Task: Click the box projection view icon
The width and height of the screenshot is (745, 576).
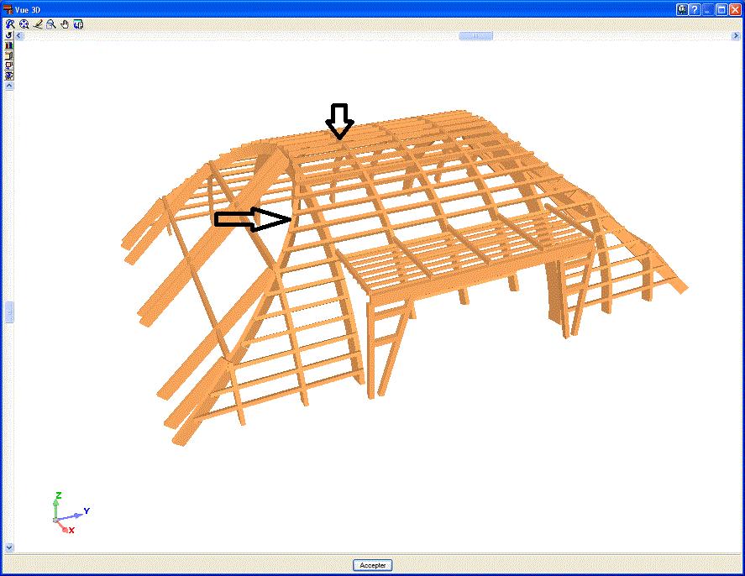Action: pos(9,65)
